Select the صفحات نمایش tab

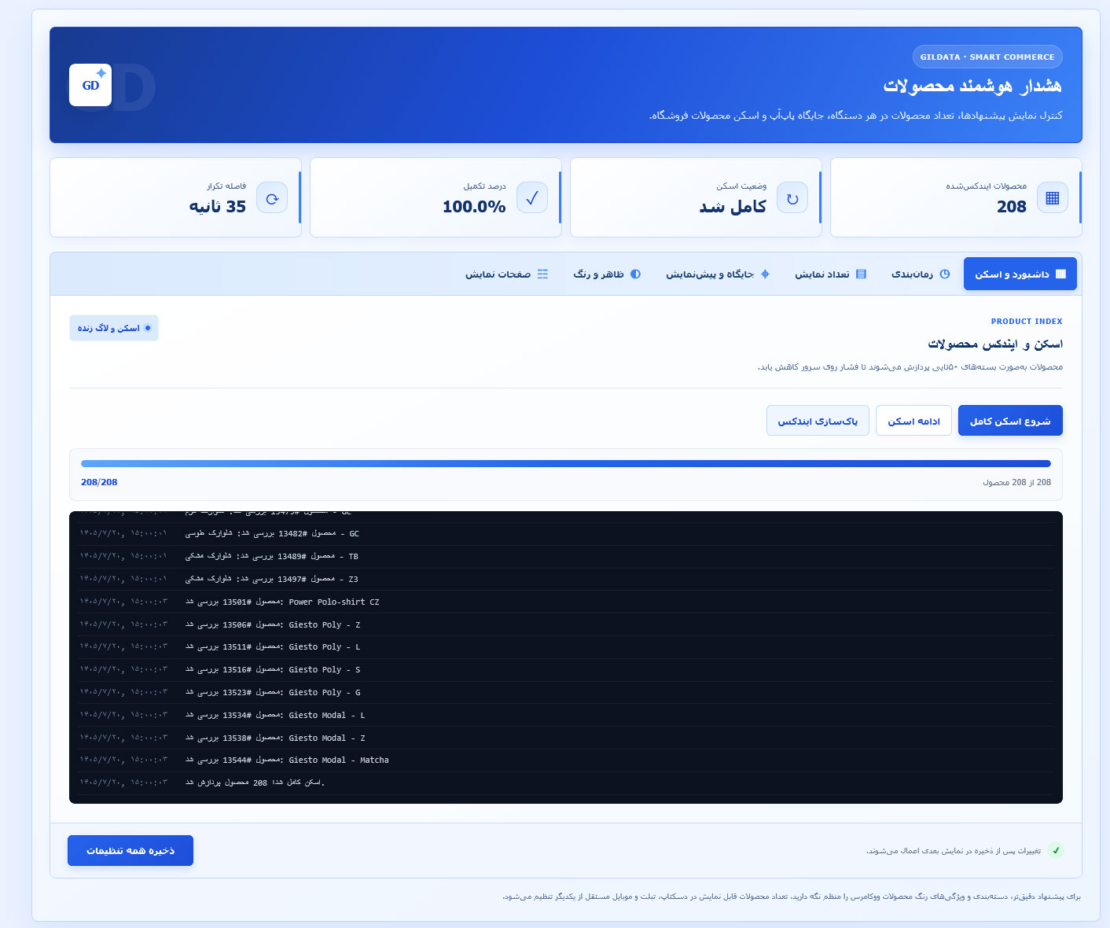(506, 274)
